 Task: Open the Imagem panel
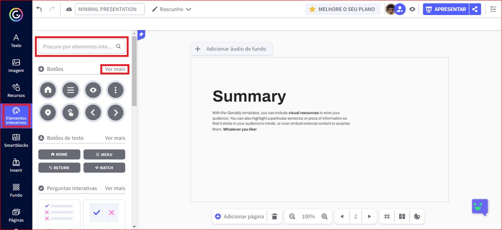coord(16,66)
